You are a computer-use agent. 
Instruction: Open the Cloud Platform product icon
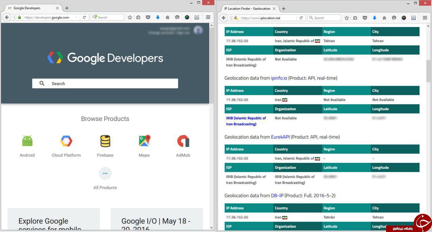(66, 141)
